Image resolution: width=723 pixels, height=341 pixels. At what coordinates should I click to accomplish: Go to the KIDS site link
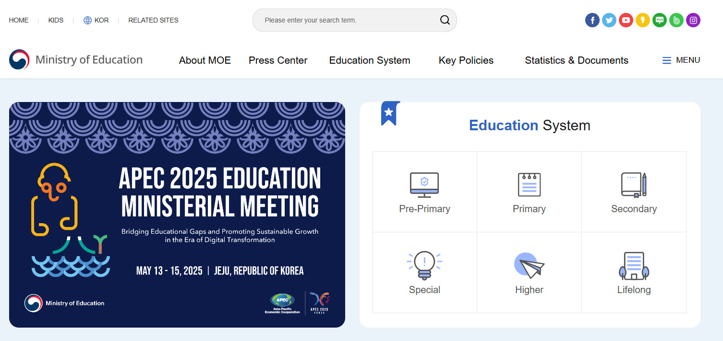coord(56,20)
